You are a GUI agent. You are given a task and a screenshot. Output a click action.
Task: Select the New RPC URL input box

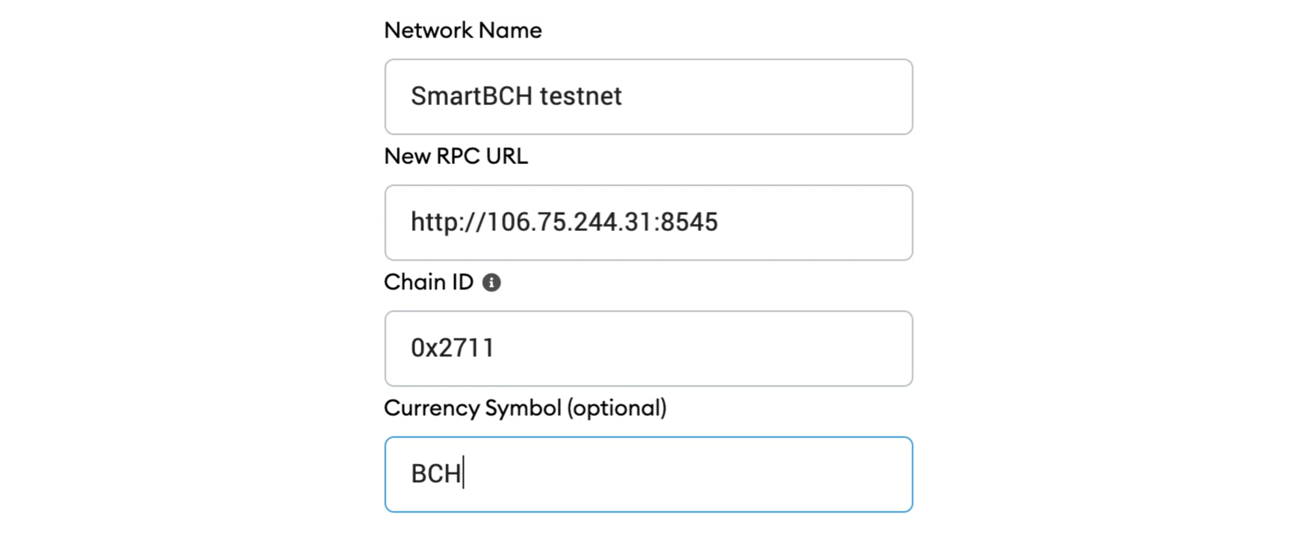click(x=648, y=222)
